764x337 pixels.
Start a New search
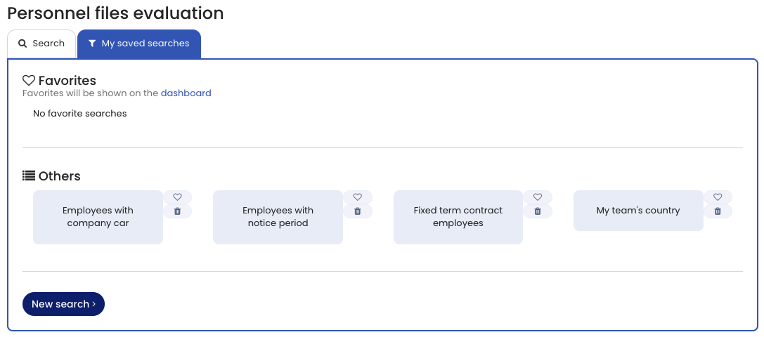(x=63, y=304)
